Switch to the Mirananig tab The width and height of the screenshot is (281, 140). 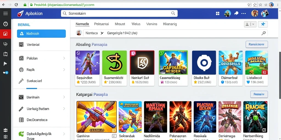170,24
